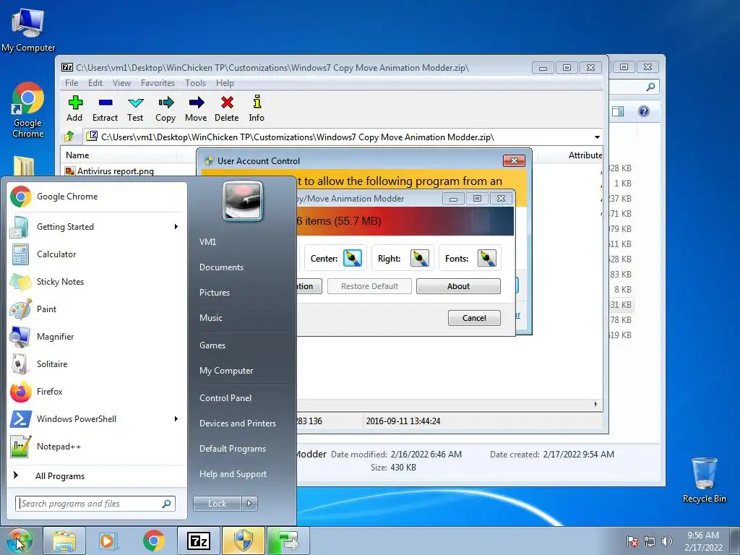Click the search magnifier in Explorer window

[650, 87]
